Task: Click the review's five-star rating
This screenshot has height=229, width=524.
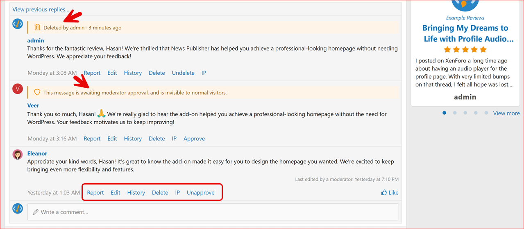Action: click(x=465, y=49)
